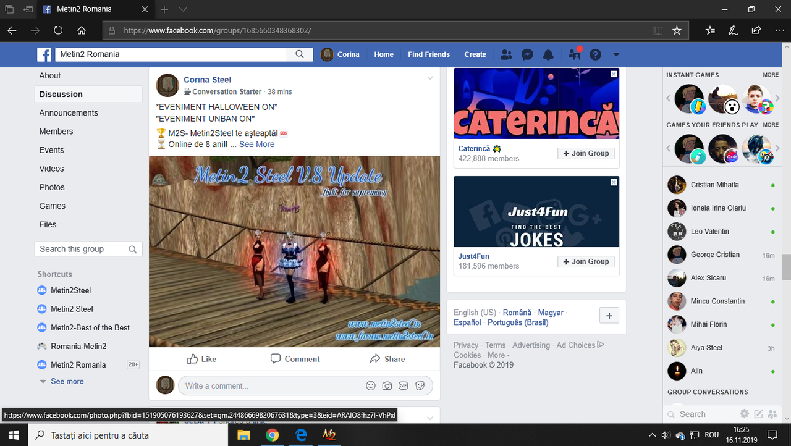Open Friend Requests icon in top bar

click(506, 54)
